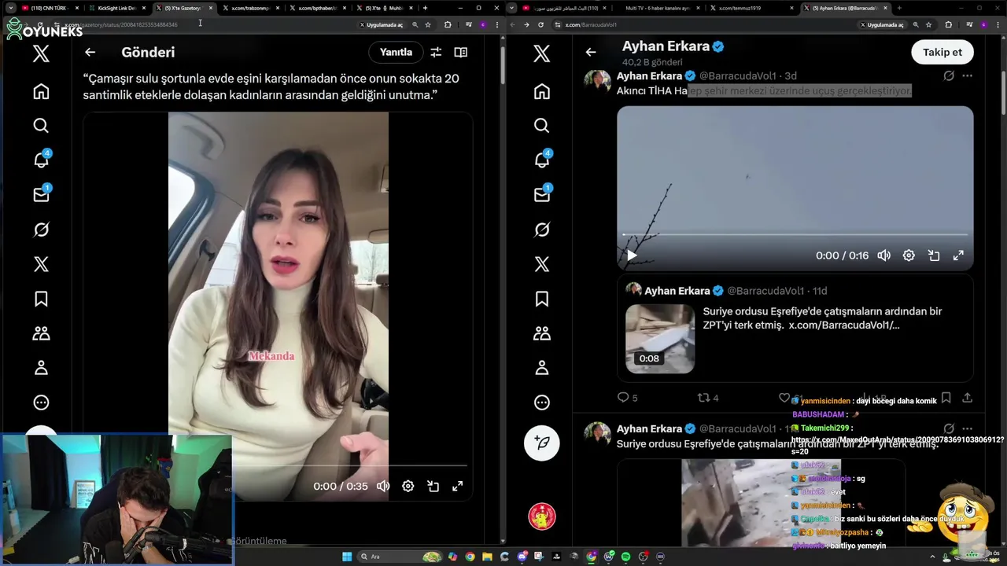Reload page in right browser
1007x566 pixels.
[x=540, y=24]
